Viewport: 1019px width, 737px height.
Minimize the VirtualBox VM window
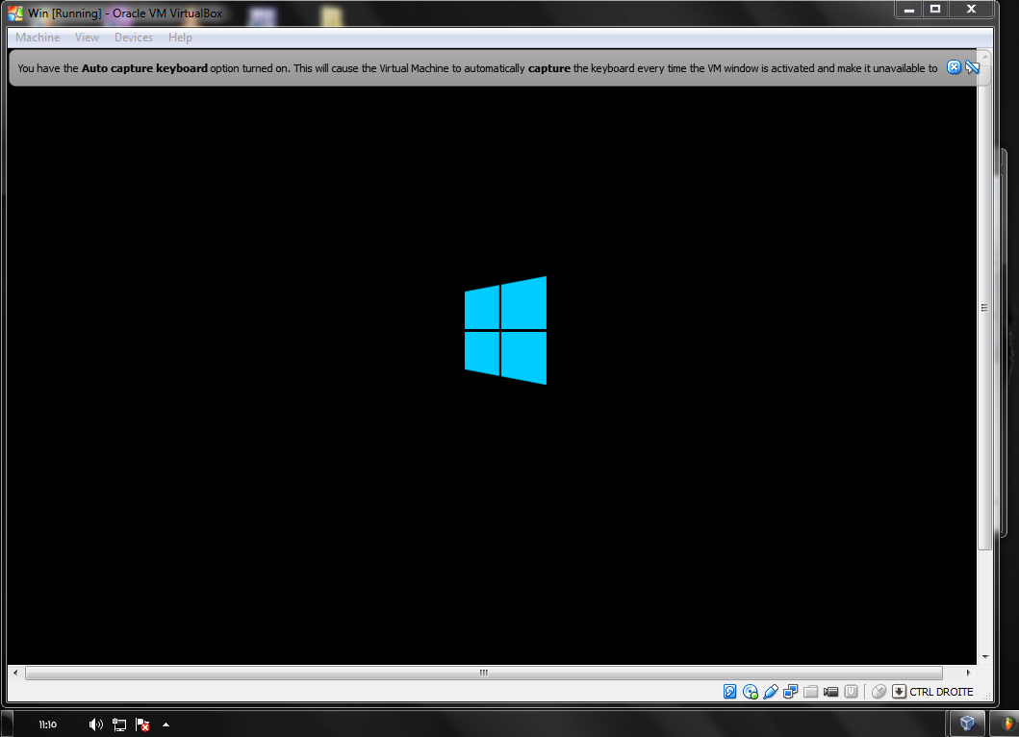[908, 9]
